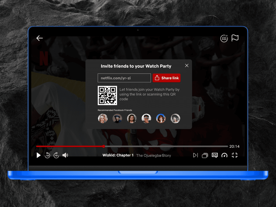Open the episodes list icon
Viewport: 276px width, 207px height.
click(205, 156)
